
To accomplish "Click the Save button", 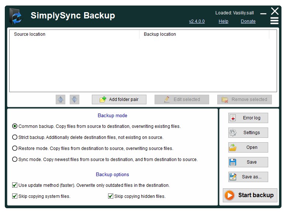I will click(x=248, y=162).
